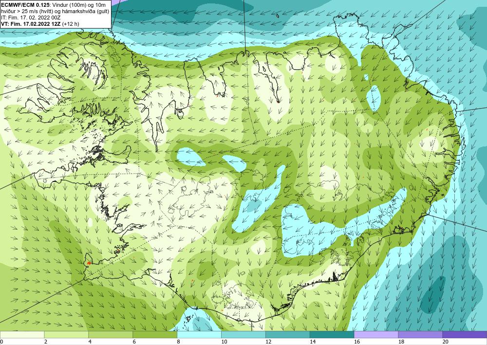
Task: Click the scale label '14'
Action: point(313,342)
